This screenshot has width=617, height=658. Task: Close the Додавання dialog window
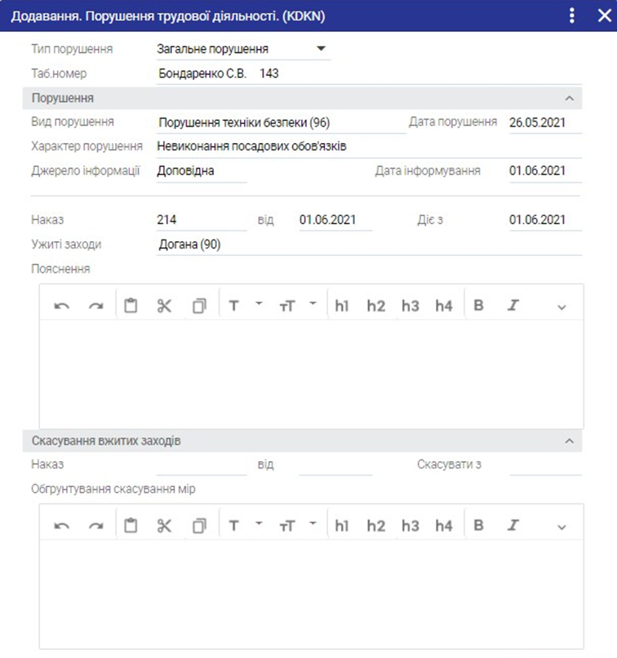(x=604, y=16)
